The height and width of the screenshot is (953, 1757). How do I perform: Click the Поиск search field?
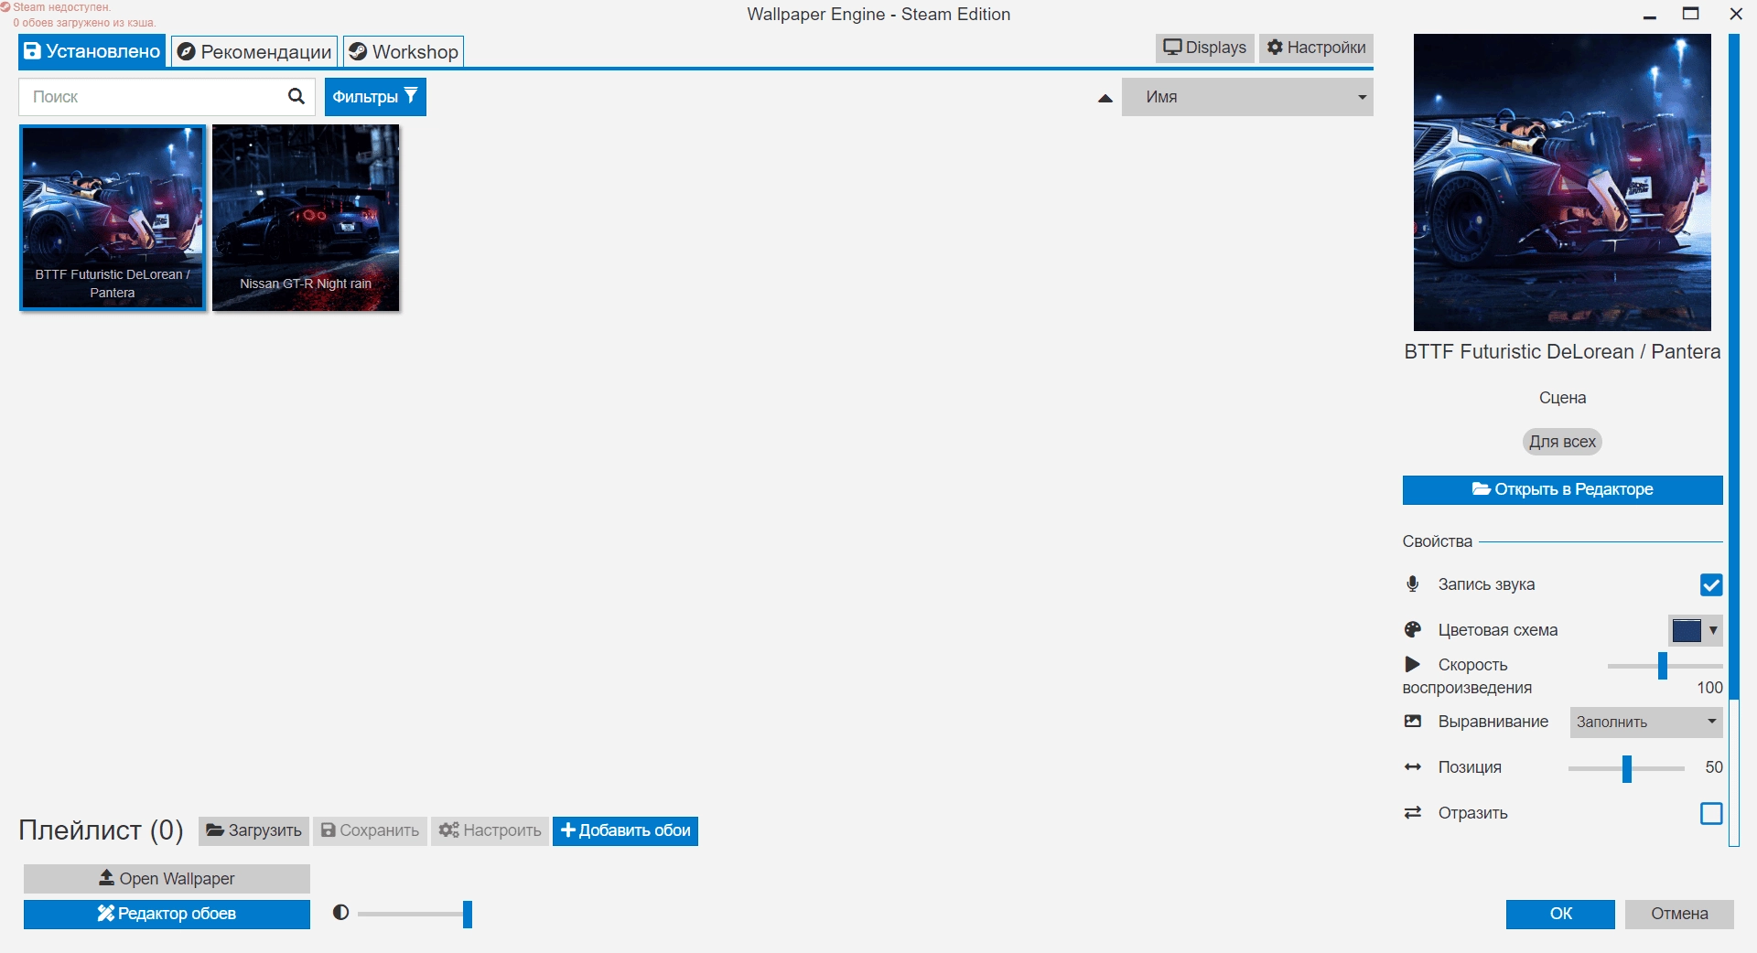167,97
